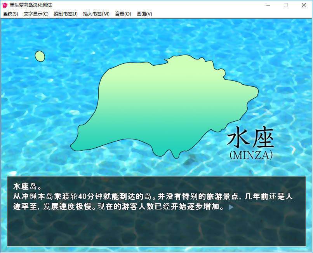
Task: Expand the 插入书签(M) menu
Action: (96, 14)
